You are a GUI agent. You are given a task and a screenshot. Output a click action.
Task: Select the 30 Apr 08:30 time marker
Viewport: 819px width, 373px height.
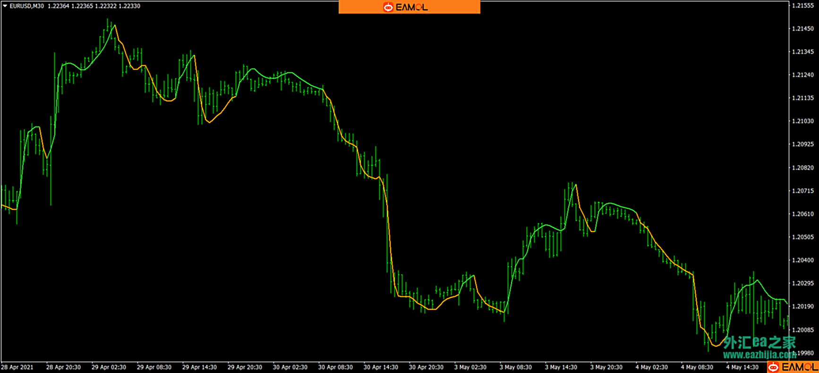pos(335,367)
